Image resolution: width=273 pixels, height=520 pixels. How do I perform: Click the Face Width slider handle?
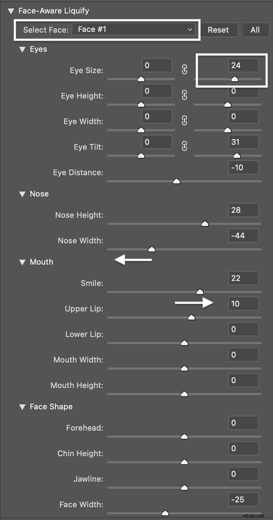165,513
